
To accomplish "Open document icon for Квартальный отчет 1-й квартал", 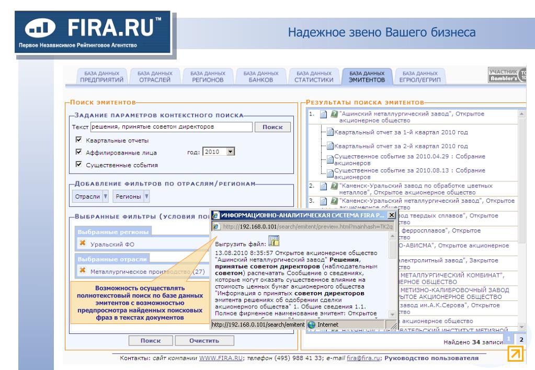I will click(330, 132).
